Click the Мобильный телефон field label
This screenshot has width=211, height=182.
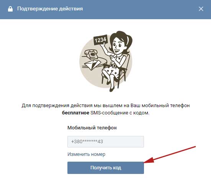coord(92,127)
